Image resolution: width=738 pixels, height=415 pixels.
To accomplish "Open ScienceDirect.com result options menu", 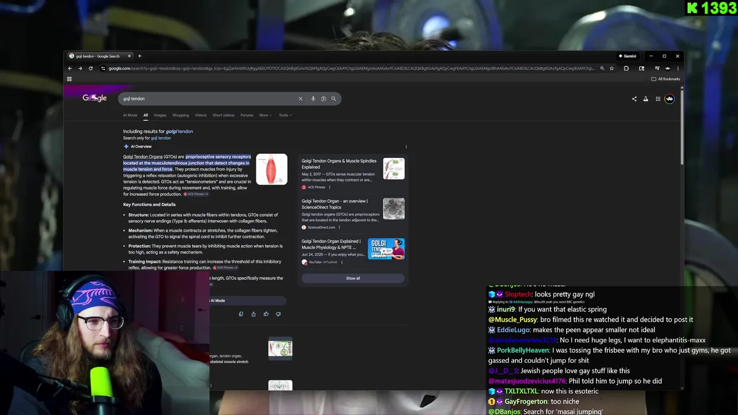I will (339, 228).
